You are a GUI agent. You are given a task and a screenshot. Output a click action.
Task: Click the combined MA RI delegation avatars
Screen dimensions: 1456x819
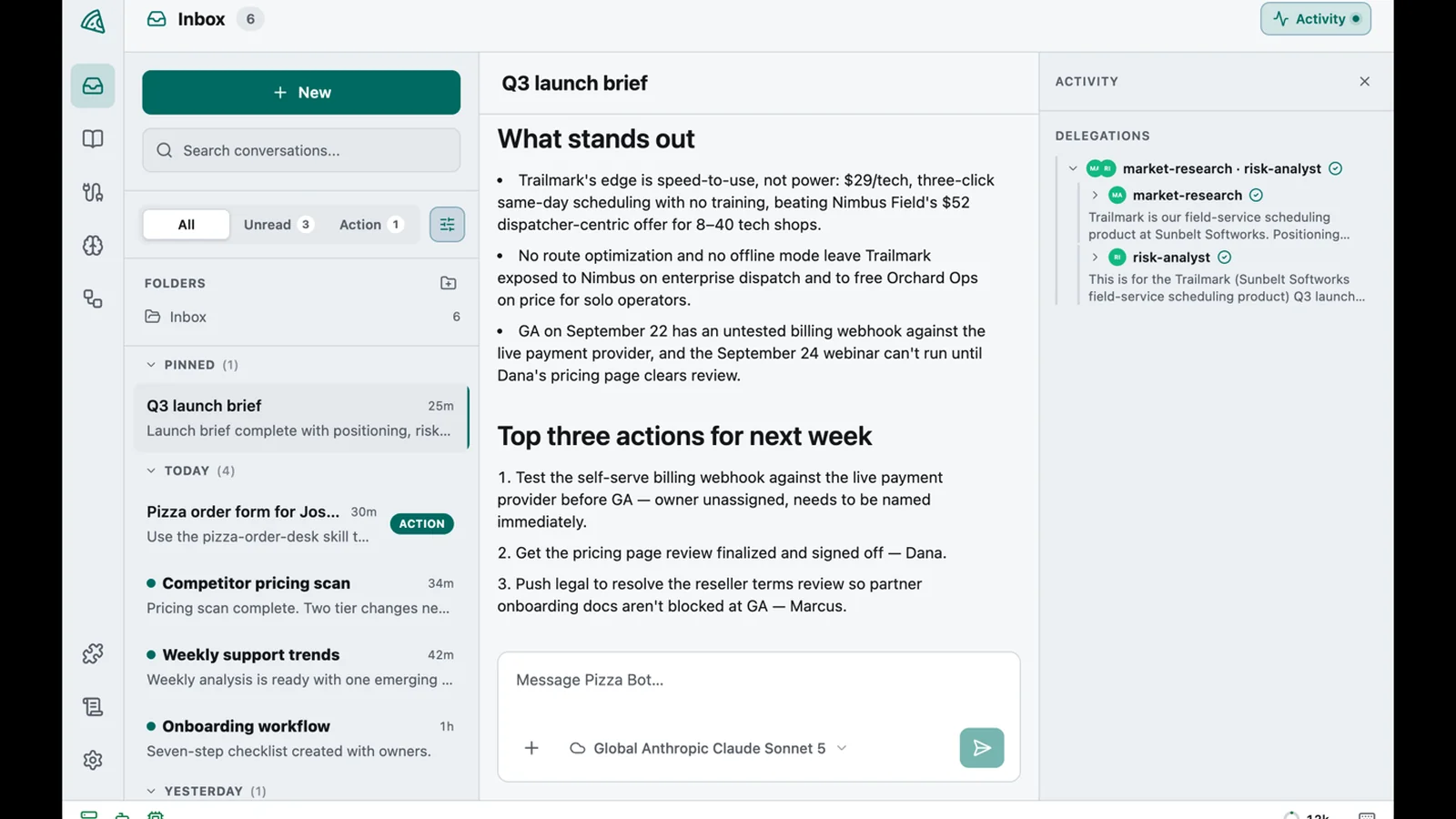pos(1101,168)
